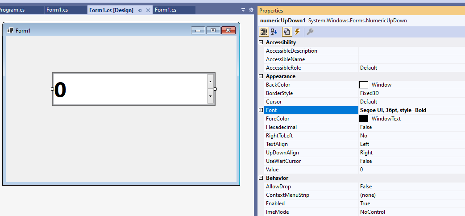
Task: Click the TextAlign Left value
Action: 365,144
